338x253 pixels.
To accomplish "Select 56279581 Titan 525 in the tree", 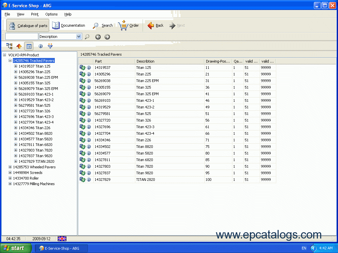I will (x=34, y=105).
